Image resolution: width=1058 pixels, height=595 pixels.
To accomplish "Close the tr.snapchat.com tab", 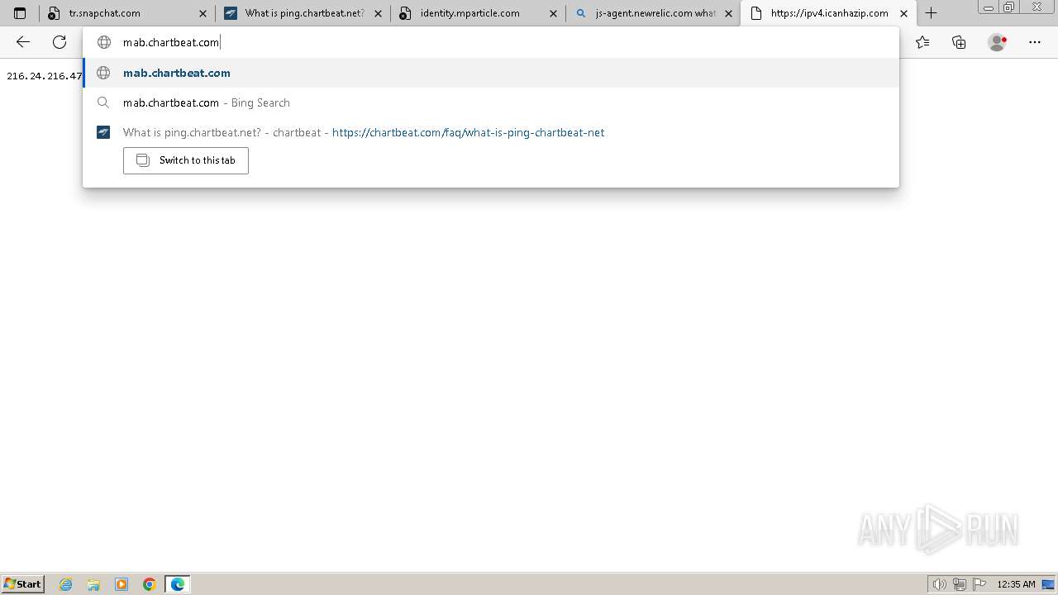I will point(203,13).
